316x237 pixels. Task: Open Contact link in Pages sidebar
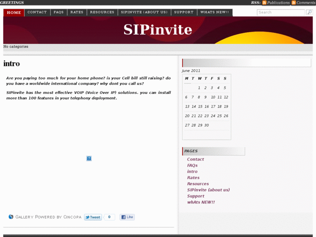pyautogui.click(x=196, y=159)
